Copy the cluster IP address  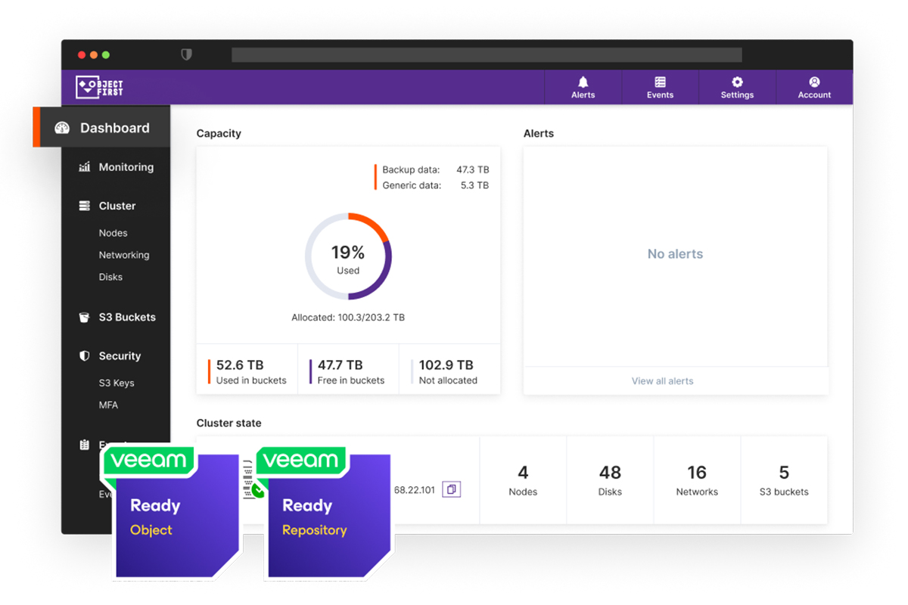point(451,489)
